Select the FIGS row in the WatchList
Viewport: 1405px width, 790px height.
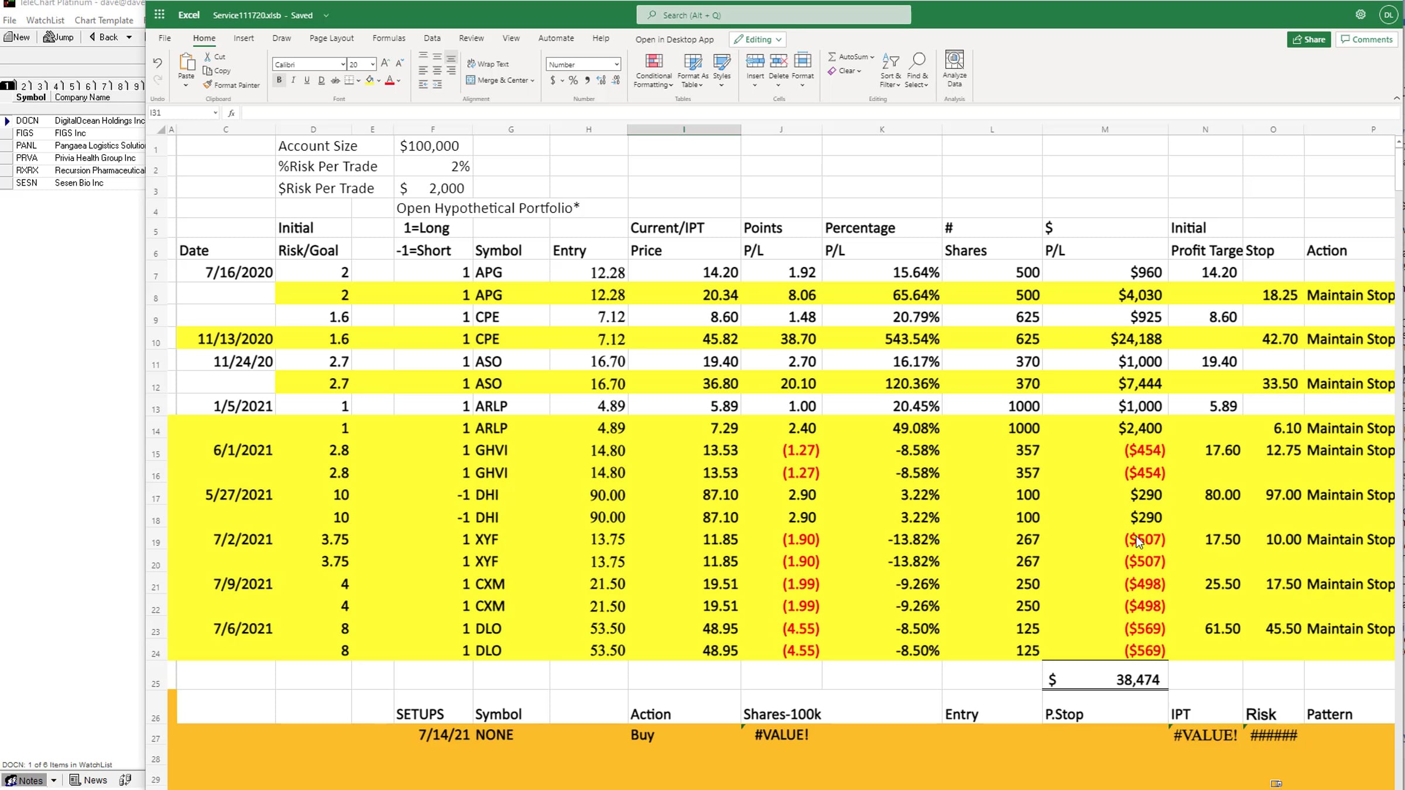[73, 133]
